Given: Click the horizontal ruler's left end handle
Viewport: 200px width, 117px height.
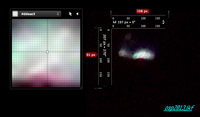Looking at the screenshot, I should click(x=111, y=14).
